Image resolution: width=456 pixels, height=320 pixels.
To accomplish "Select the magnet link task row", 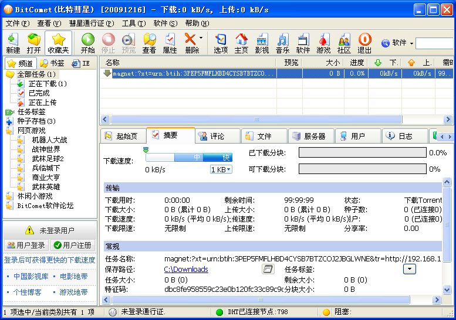I will point(276,73).
